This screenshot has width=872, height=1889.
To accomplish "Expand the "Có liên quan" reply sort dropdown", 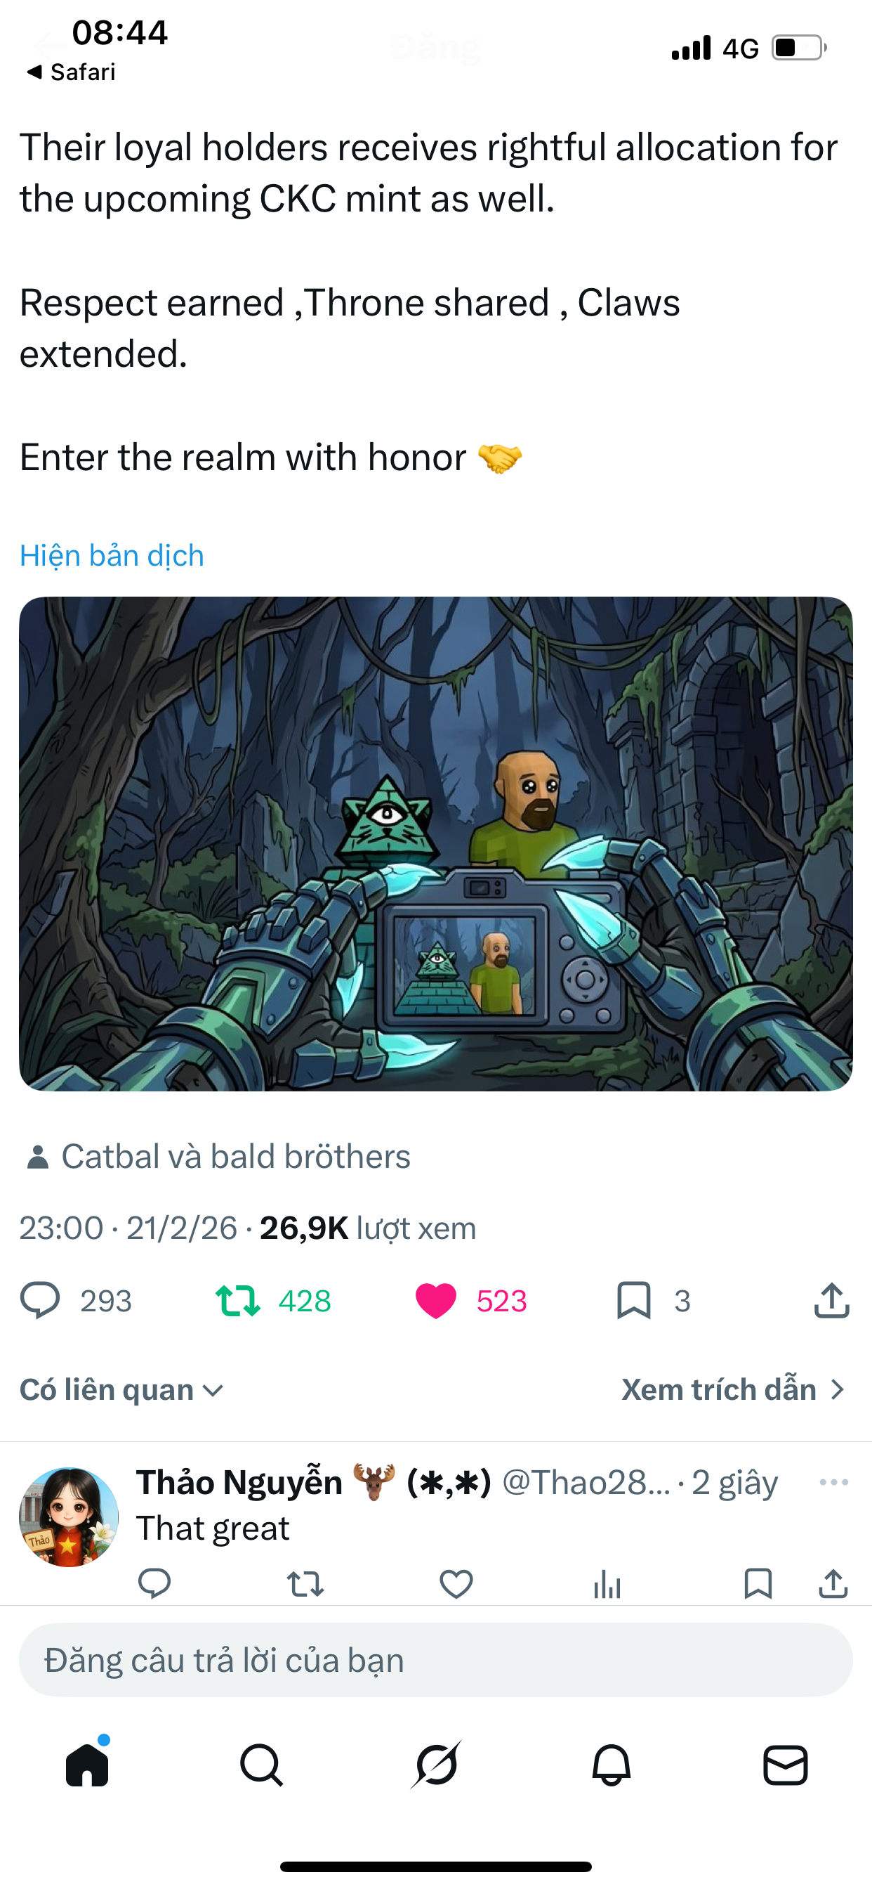I will point(121,1389).
